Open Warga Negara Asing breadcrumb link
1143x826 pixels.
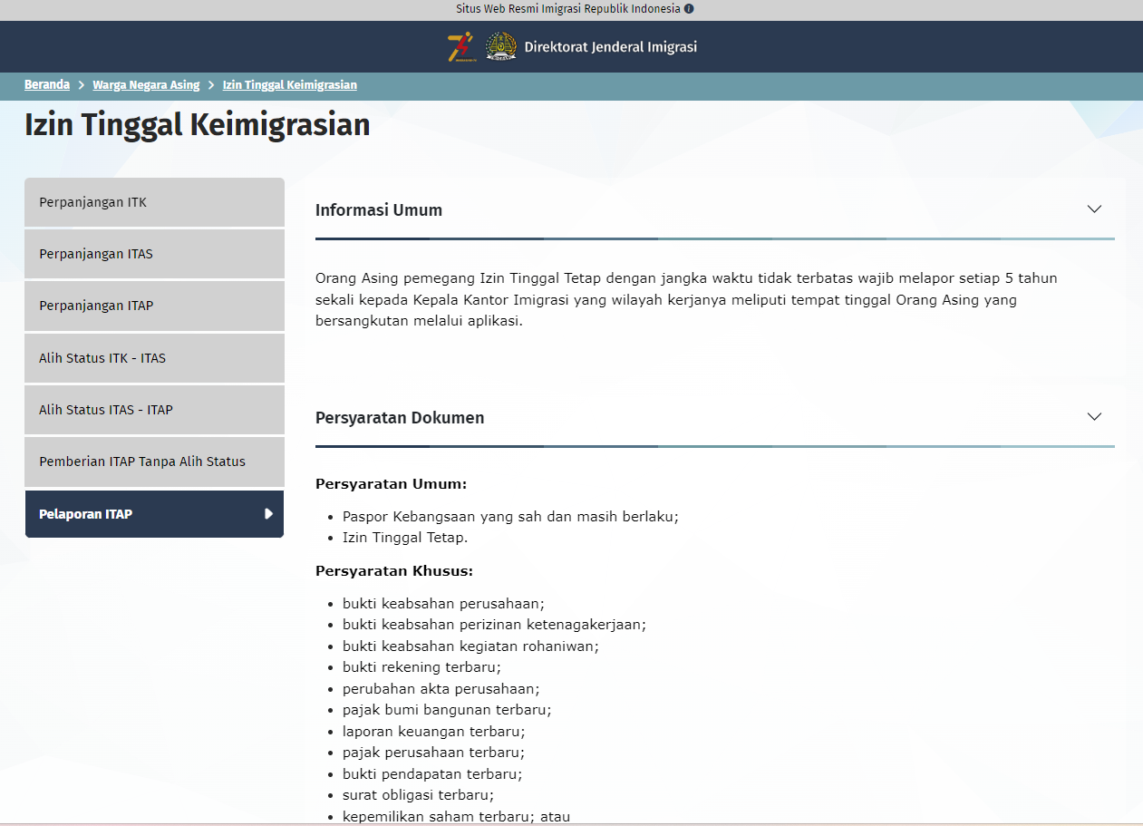146,85
